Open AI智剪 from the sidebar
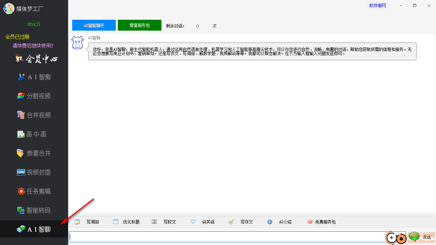The image size is (436, 245). pos(34,77)
